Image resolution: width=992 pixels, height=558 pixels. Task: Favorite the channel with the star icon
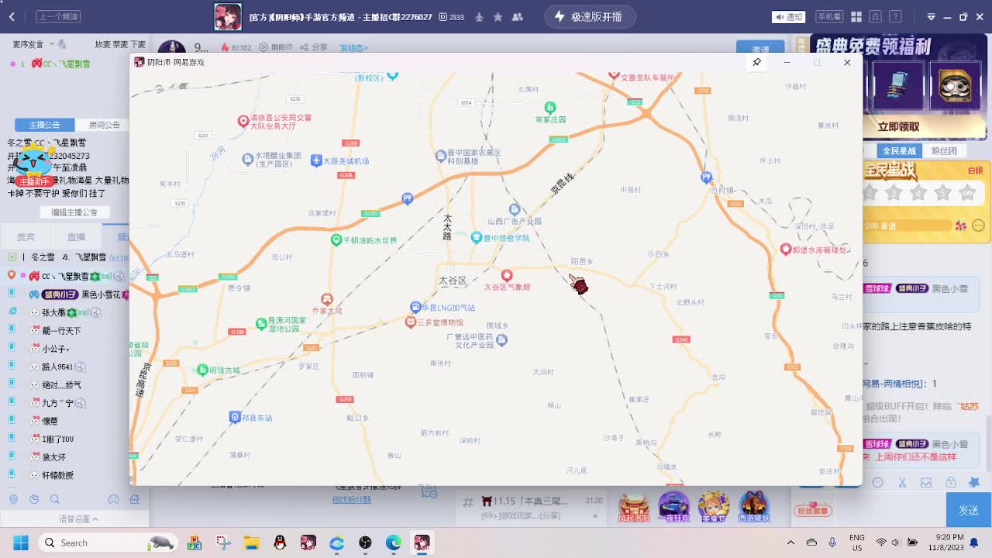[x=498, y=16]
